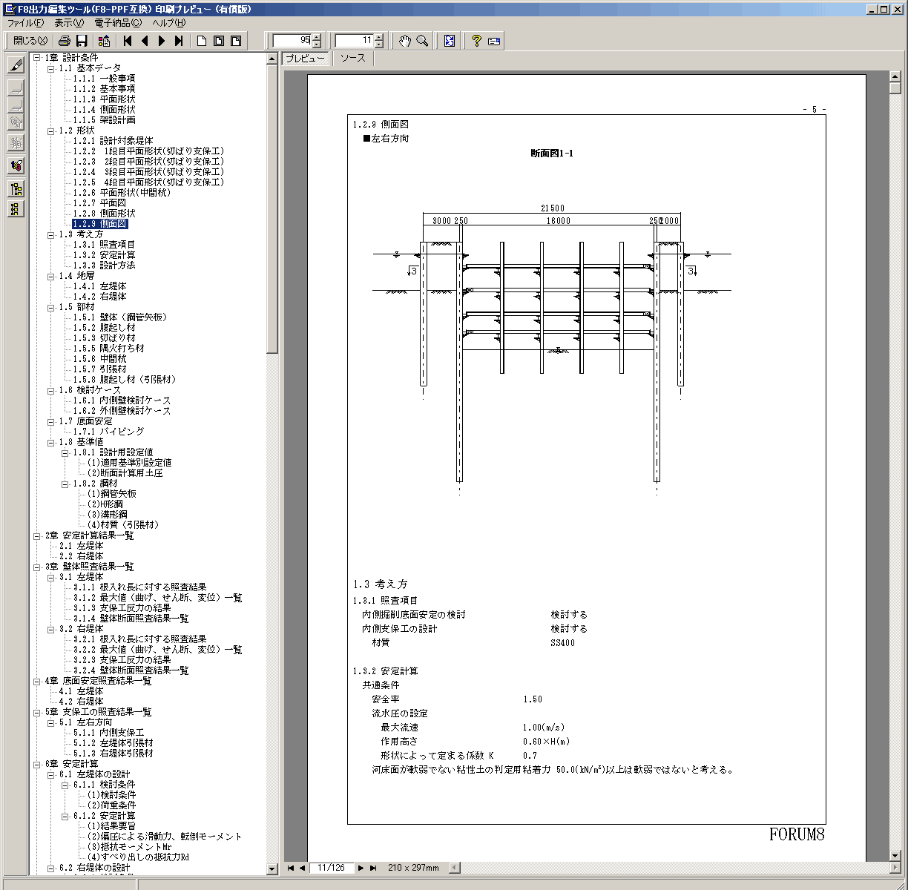Go to next page in bottom navigation bar

[x=361, y=868]
